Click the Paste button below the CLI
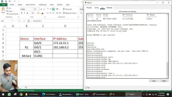172x97 pixels. click(164, 81)
